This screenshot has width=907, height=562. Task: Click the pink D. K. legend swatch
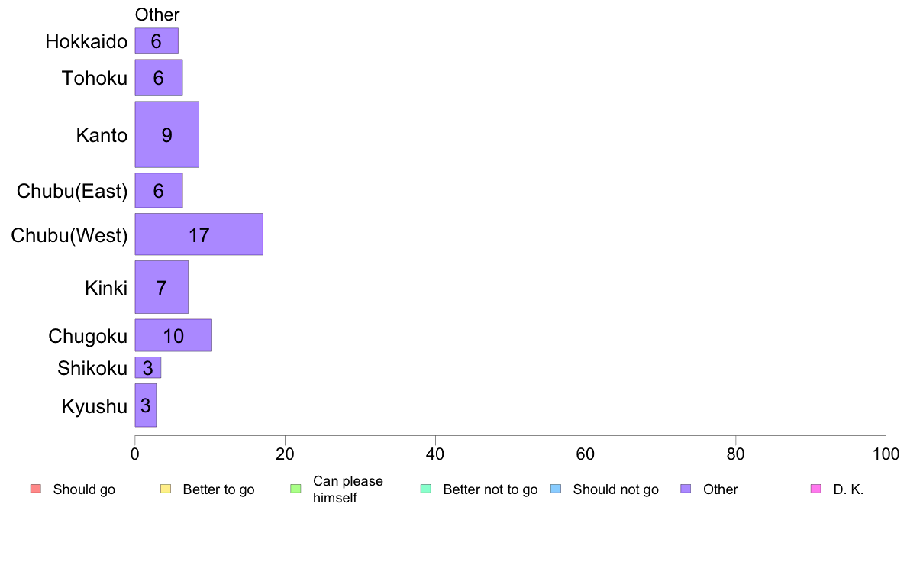tap(816, 489)
